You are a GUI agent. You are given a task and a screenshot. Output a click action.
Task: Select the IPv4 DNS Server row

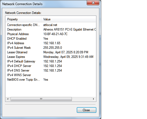(51, 70)
